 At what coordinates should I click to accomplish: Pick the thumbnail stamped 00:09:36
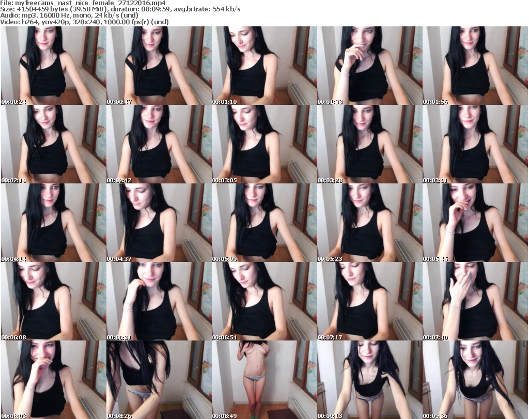(475, 380)
